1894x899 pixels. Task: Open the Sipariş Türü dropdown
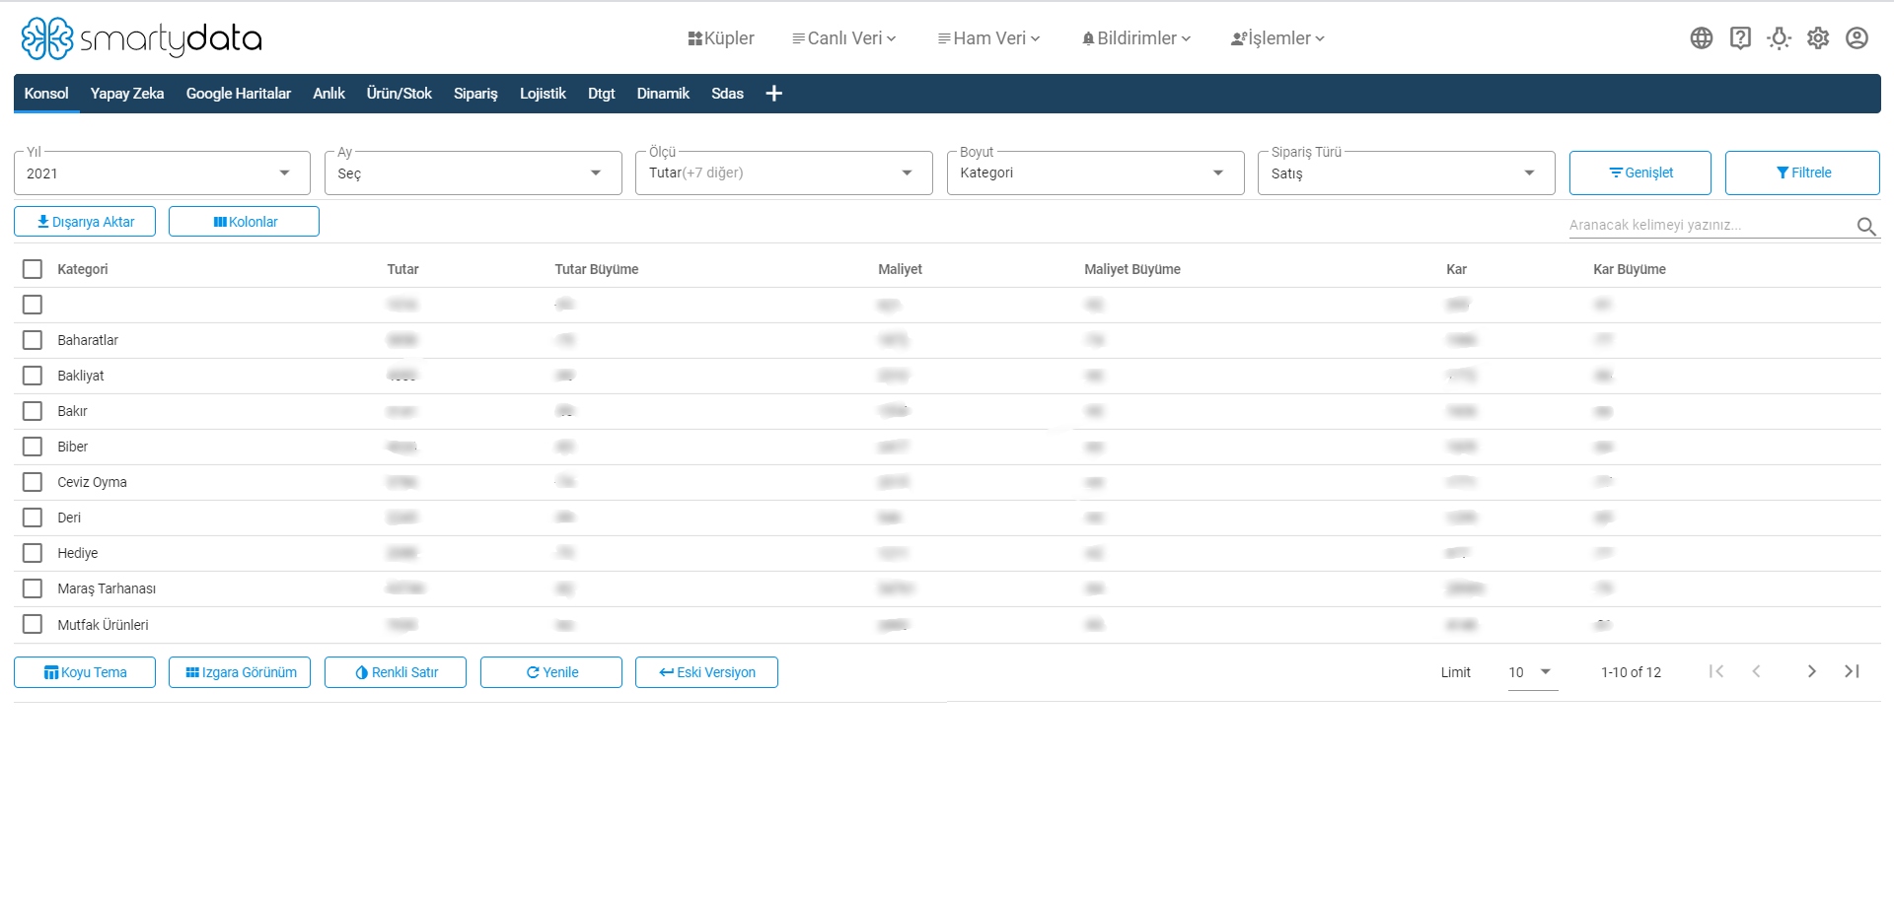[x=1407, y=173]
